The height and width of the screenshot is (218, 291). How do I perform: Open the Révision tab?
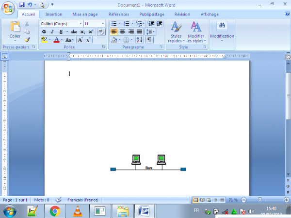pyautogui.click(x=182, y=14)
